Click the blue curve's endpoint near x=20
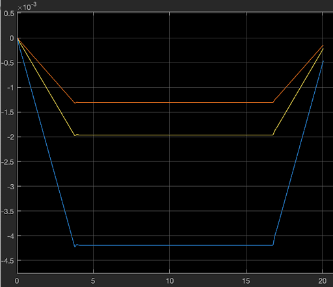 (x=323, y=61)
